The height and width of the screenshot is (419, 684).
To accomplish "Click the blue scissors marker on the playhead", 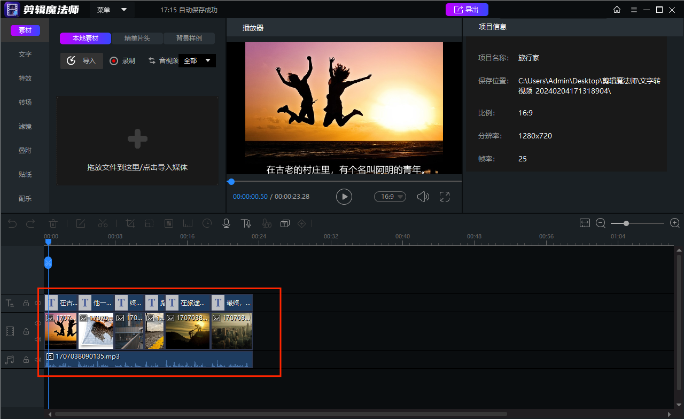I will click(48, 262).
